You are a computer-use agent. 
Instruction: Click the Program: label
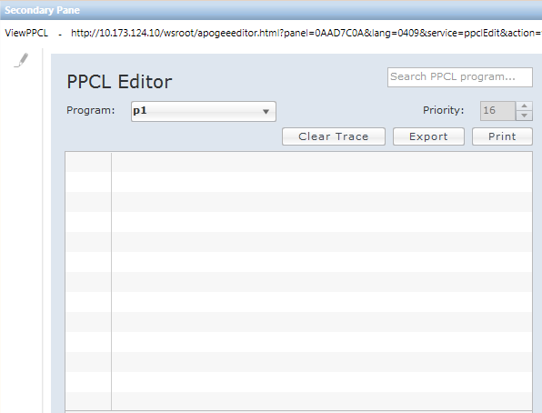coord(91,110)
